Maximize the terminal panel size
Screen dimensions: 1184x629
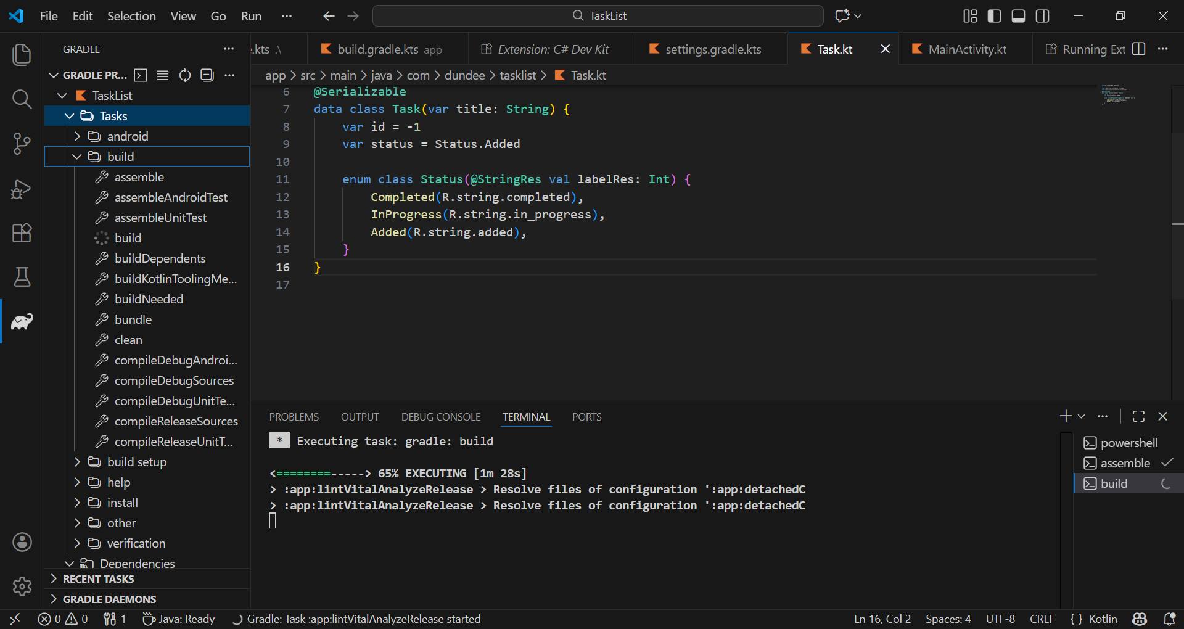click(1139, 416)
